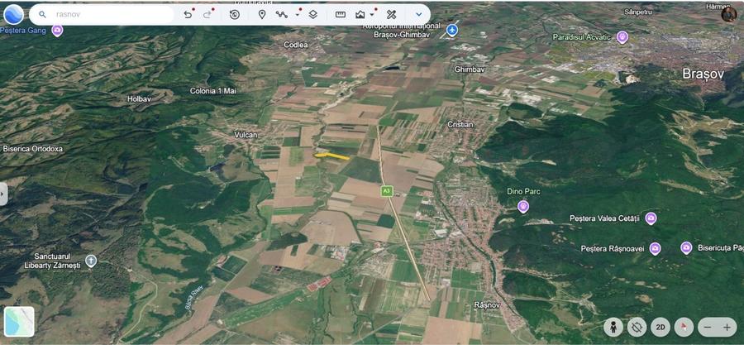Select the Holbav village label
The image size is (744, 345).
(x=139, y=98)
